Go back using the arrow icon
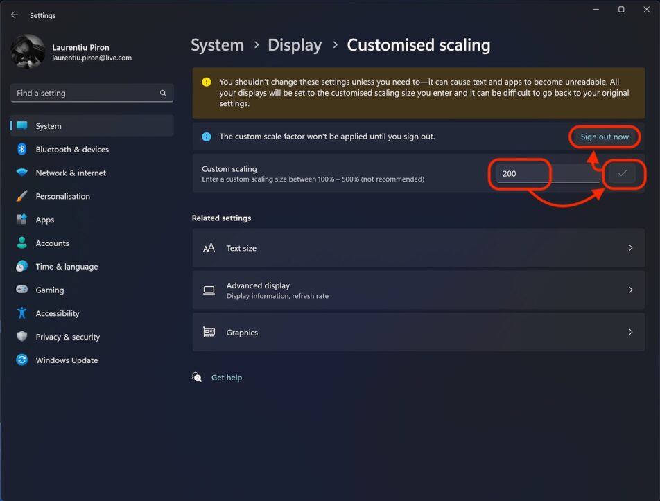Viewport: 660px width, 501px height. [14, 15]
